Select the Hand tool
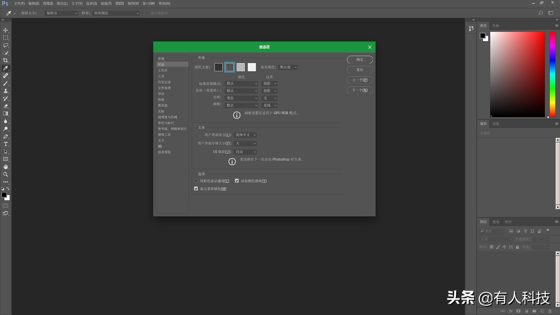This screenshot has height=315, width=560. pos(6,167)
